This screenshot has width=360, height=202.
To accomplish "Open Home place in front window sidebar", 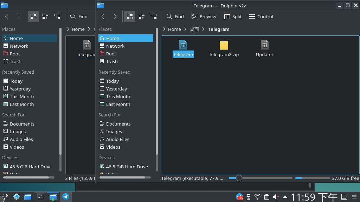I will pyautogui.click(x=126, y=38).
